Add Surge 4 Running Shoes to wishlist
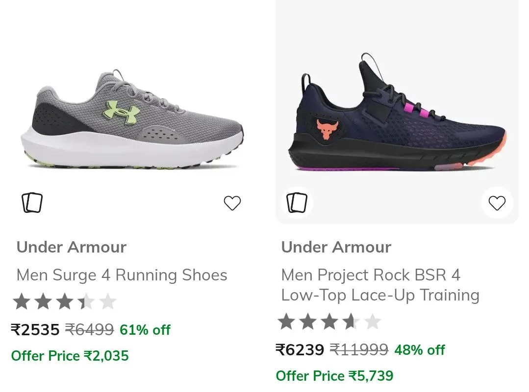This screenshot has height=392, width=529. point(232,203)
